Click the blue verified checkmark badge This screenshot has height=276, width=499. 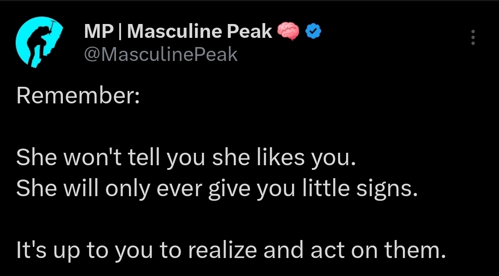pos(313,31)
